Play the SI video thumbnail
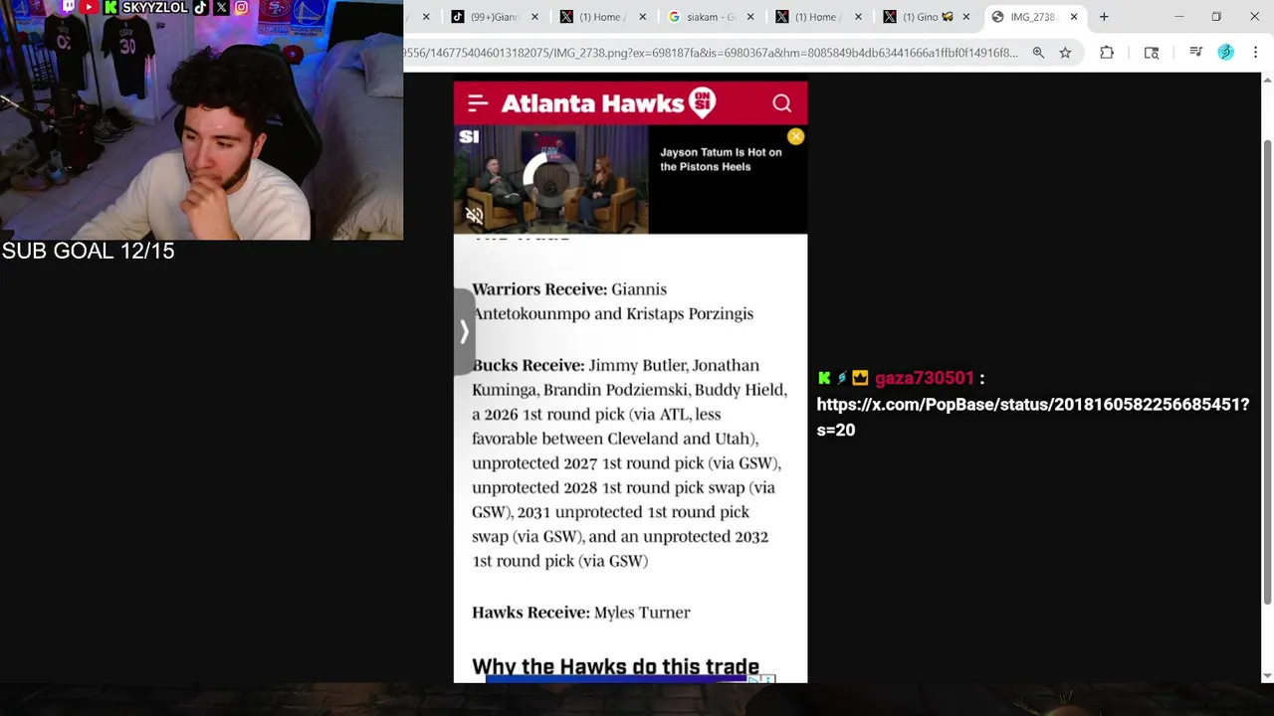Screen dimensions: 1274x716 (550, 179)
